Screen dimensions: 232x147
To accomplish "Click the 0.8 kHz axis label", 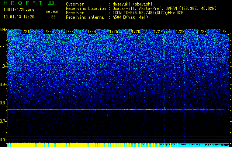I will 3,103.
